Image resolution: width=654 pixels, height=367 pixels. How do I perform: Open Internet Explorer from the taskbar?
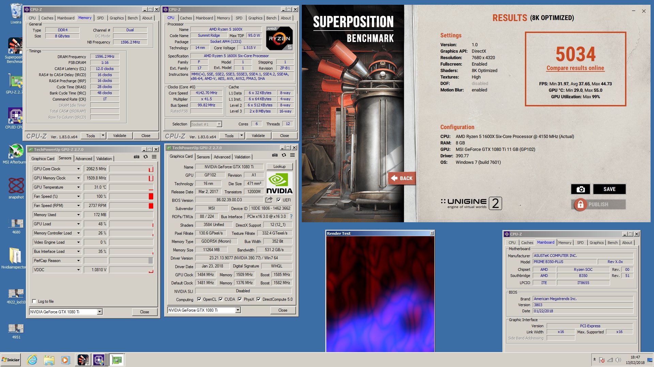tap(32, 360)
